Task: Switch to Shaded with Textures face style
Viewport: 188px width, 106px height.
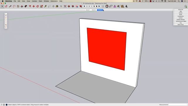Action: [x=97, y=6]
